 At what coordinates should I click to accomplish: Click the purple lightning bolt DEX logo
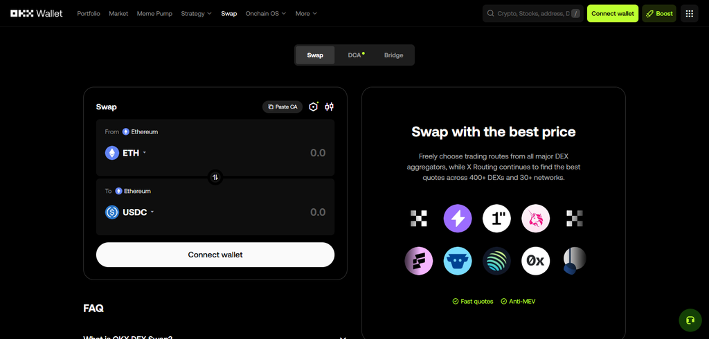click(x=458, y=219)
